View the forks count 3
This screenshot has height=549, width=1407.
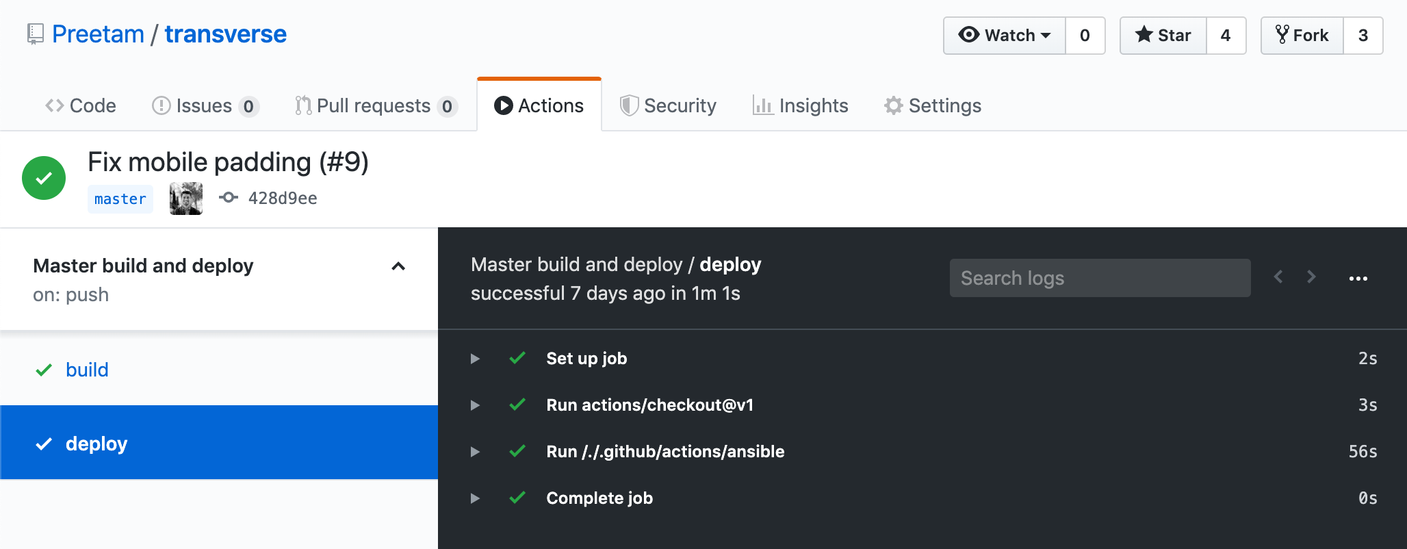pyautogui.click(x=1363, y=36)
